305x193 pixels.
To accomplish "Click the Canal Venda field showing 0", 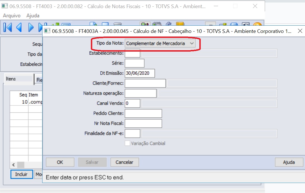I will pos(133,103).
